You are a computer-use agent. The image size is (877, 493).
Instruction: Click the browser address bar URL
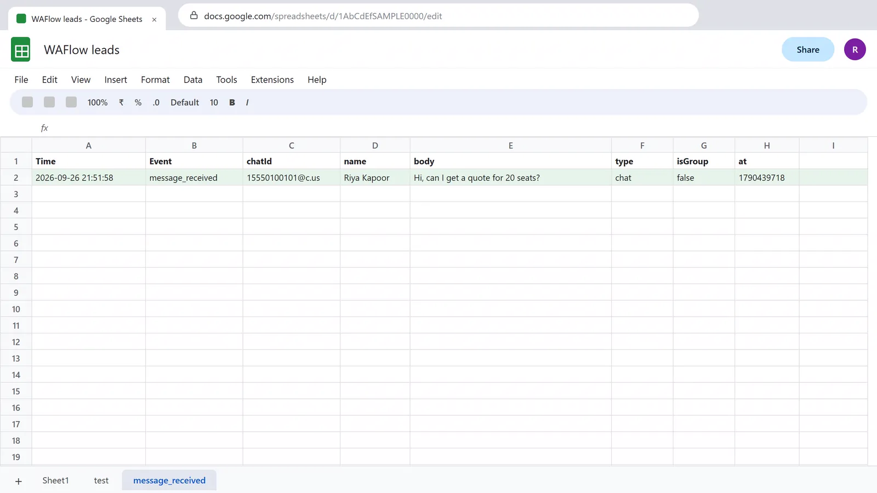coord(323,16)
